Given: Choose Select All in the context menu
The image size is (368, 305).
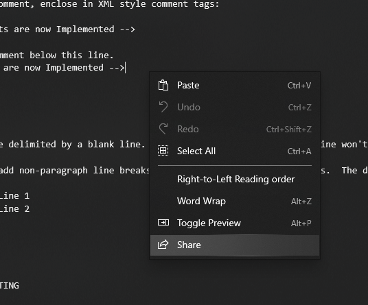Looking at the screenshot, I should tap(235, 151).
